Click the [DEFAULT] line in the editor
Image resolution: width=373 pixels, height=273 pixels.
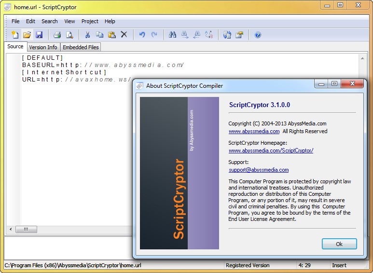tap(42, 58)
